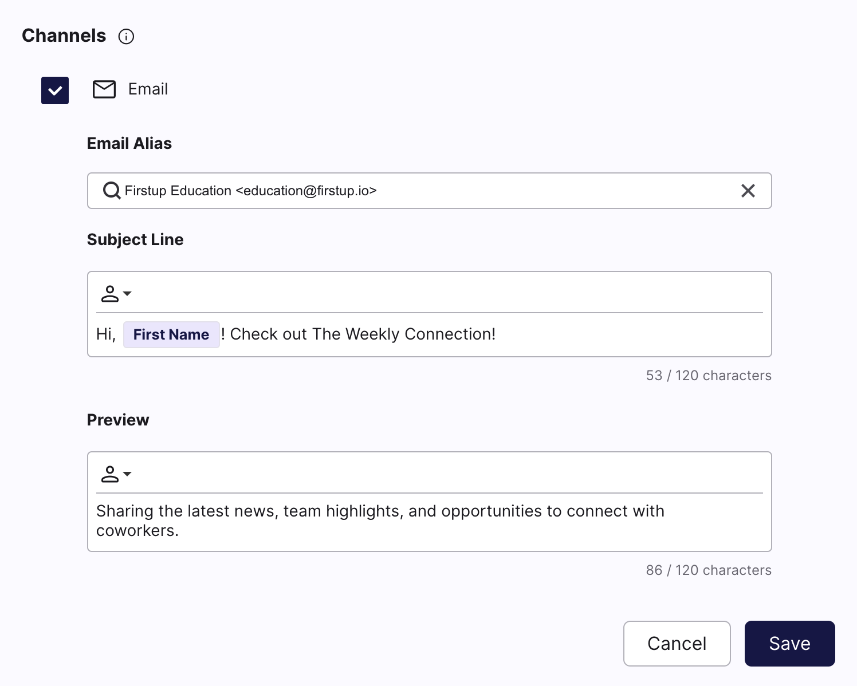The height and width of the screenshot is (686, 857).
Task: Click the Channels info icon
Action: (126, 37)
